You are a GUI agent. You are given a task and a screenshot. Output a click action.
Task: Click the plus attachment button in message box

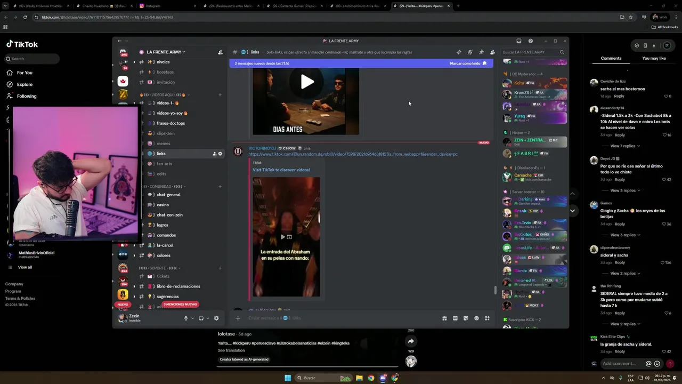[238, 318]
